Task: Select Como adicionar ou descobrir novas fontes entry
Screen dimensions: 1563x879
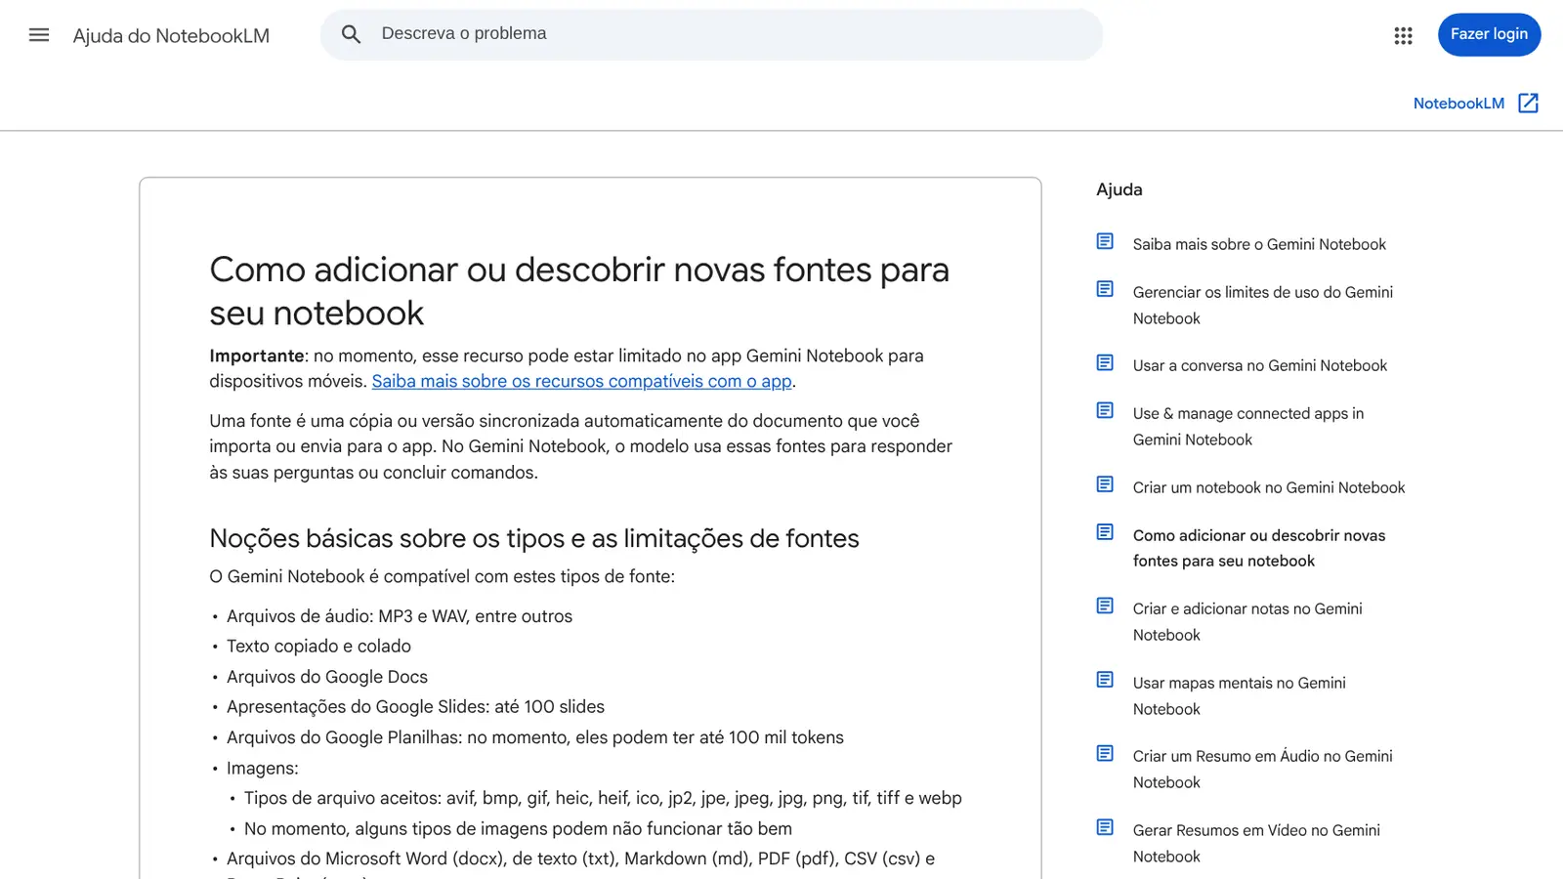Action: pos(1259,548)
